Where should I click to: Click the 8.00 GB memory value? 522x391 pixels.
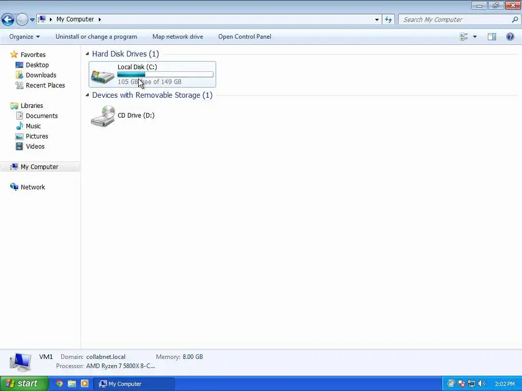(193, 357)
